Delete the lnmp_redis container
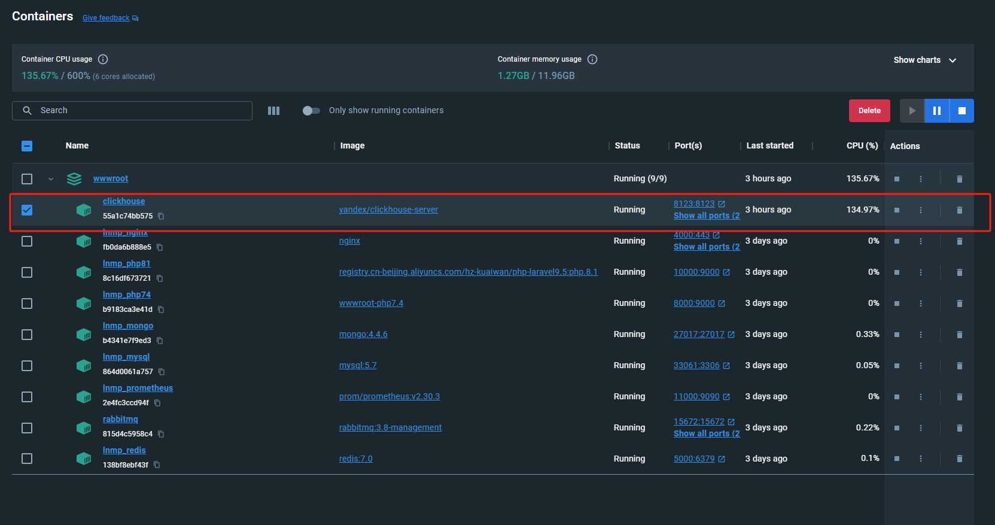The image size is (995, 525). click(960, 459)
